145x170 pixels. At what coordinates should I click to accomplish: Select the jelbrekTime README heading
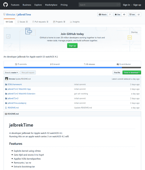[x=21, y=125]
